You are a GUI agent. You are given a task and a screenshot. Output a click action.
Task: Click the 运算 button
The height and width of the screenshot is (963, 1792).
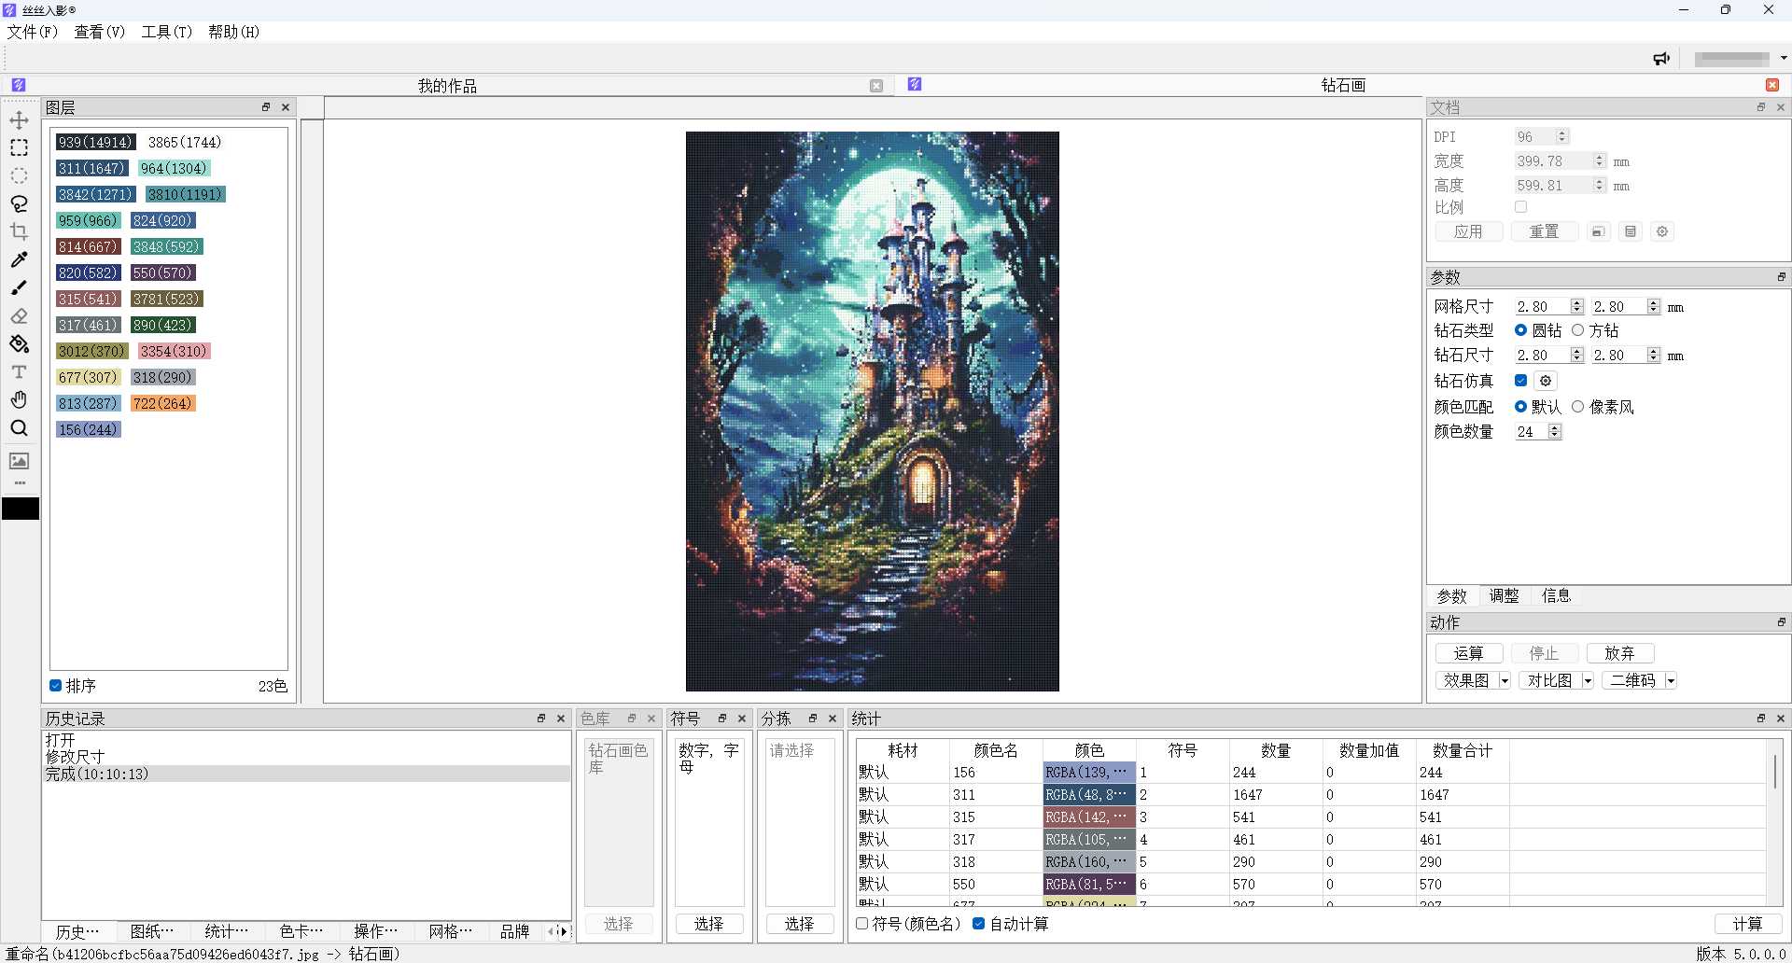click(1468, 653)
